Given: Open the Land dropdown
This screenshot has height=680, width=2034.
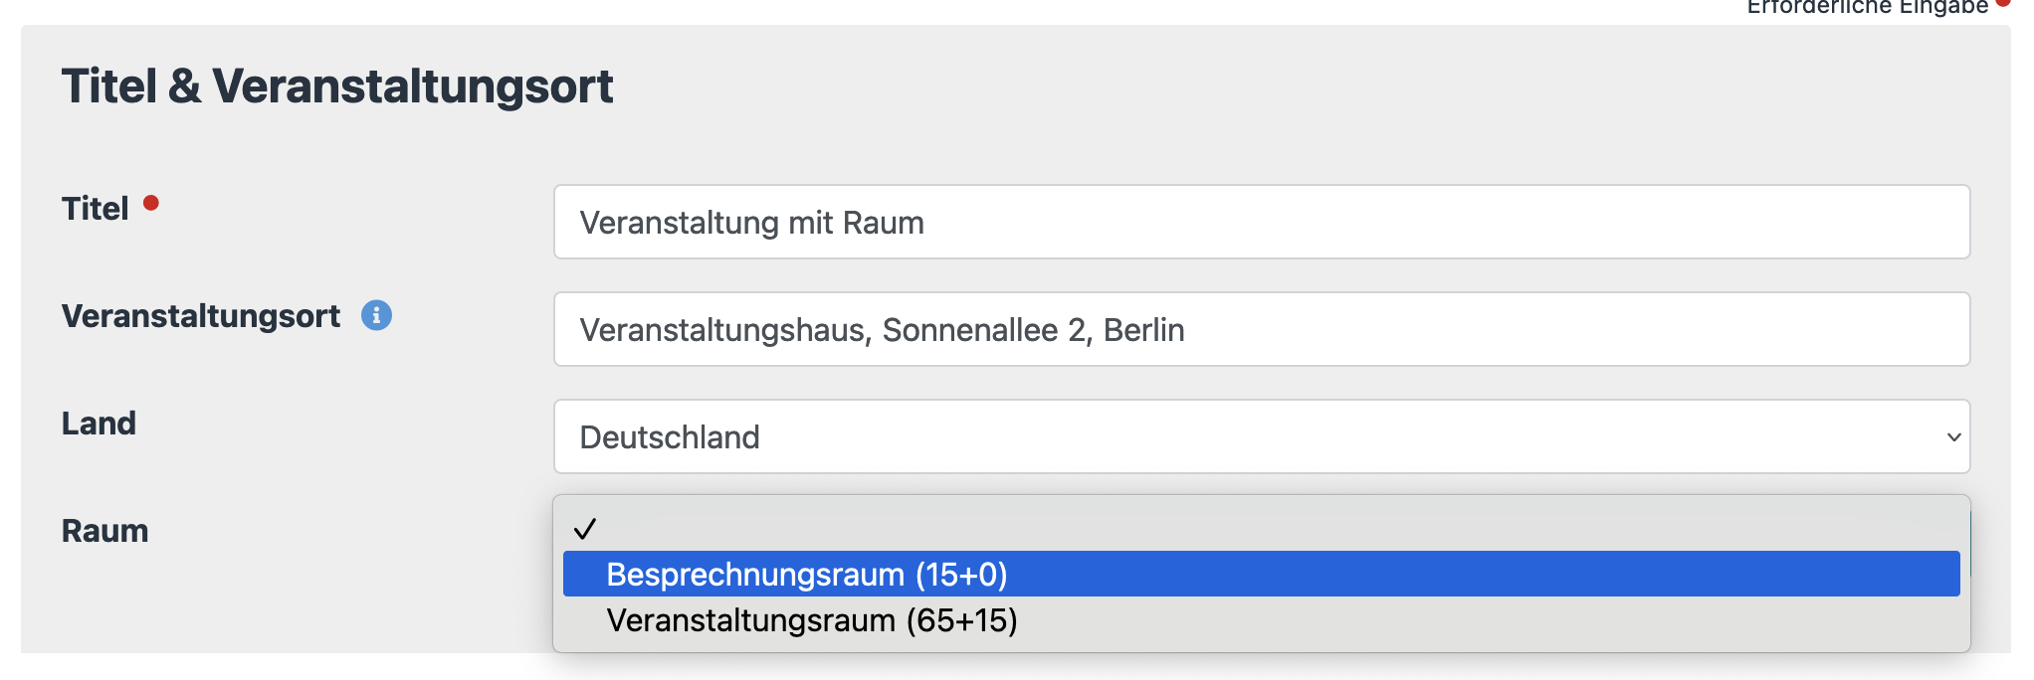Looking at the screenshot, I should 1261,436.
